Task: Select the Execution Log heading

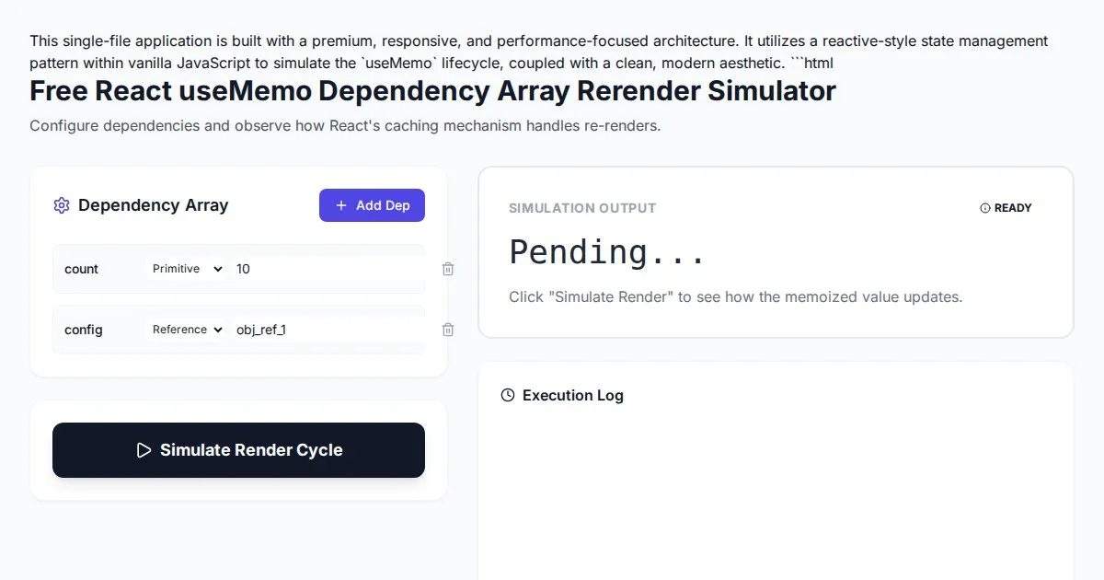Action: (x=572, y=395)
